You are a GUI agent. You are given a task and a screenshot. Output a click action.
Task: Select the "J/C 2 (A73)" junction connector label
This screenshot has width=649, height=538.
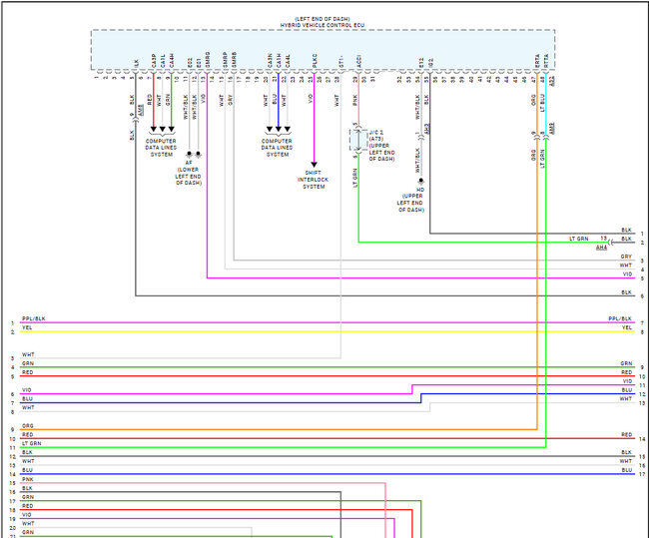pos(376,136)
